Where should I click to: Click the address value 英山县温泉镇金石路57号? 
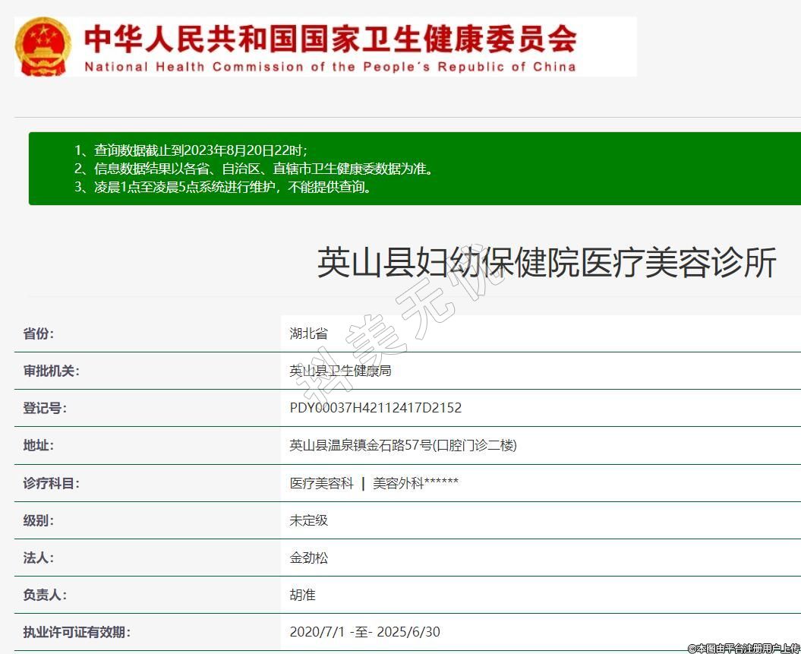[x=402, y=445]
